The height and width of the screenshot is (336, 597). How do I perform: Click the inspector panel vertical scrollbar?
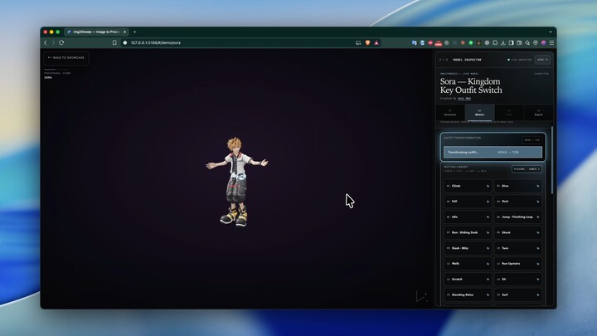tap(551, 160)
